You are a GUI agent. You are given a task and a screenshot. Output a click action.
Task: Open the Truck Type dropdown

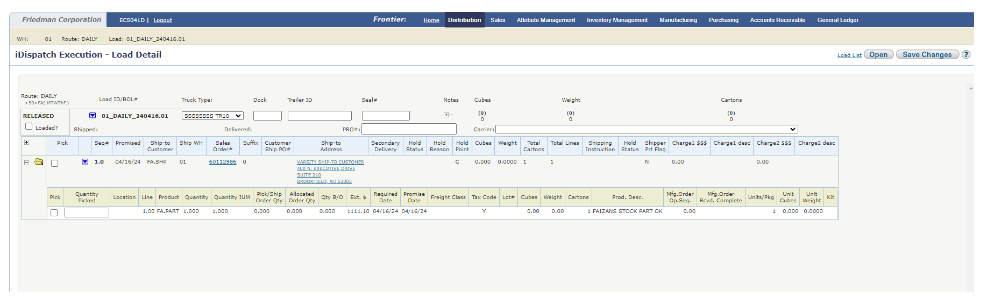coord(213,116)
